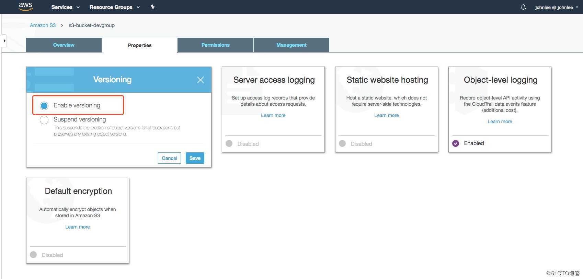Click the Versioning panel header title
Viewport: 583px width, 279px height.
pyautogui.click(x=113, y=80)
